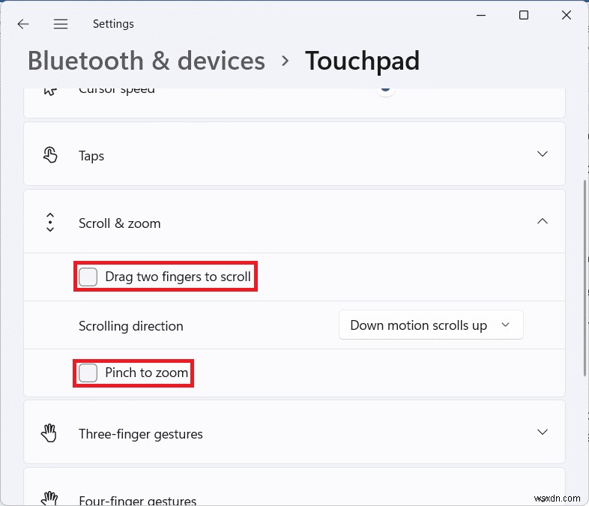
Task: Click the Four-finger gestures hand icon
Action: click(50, 499)
